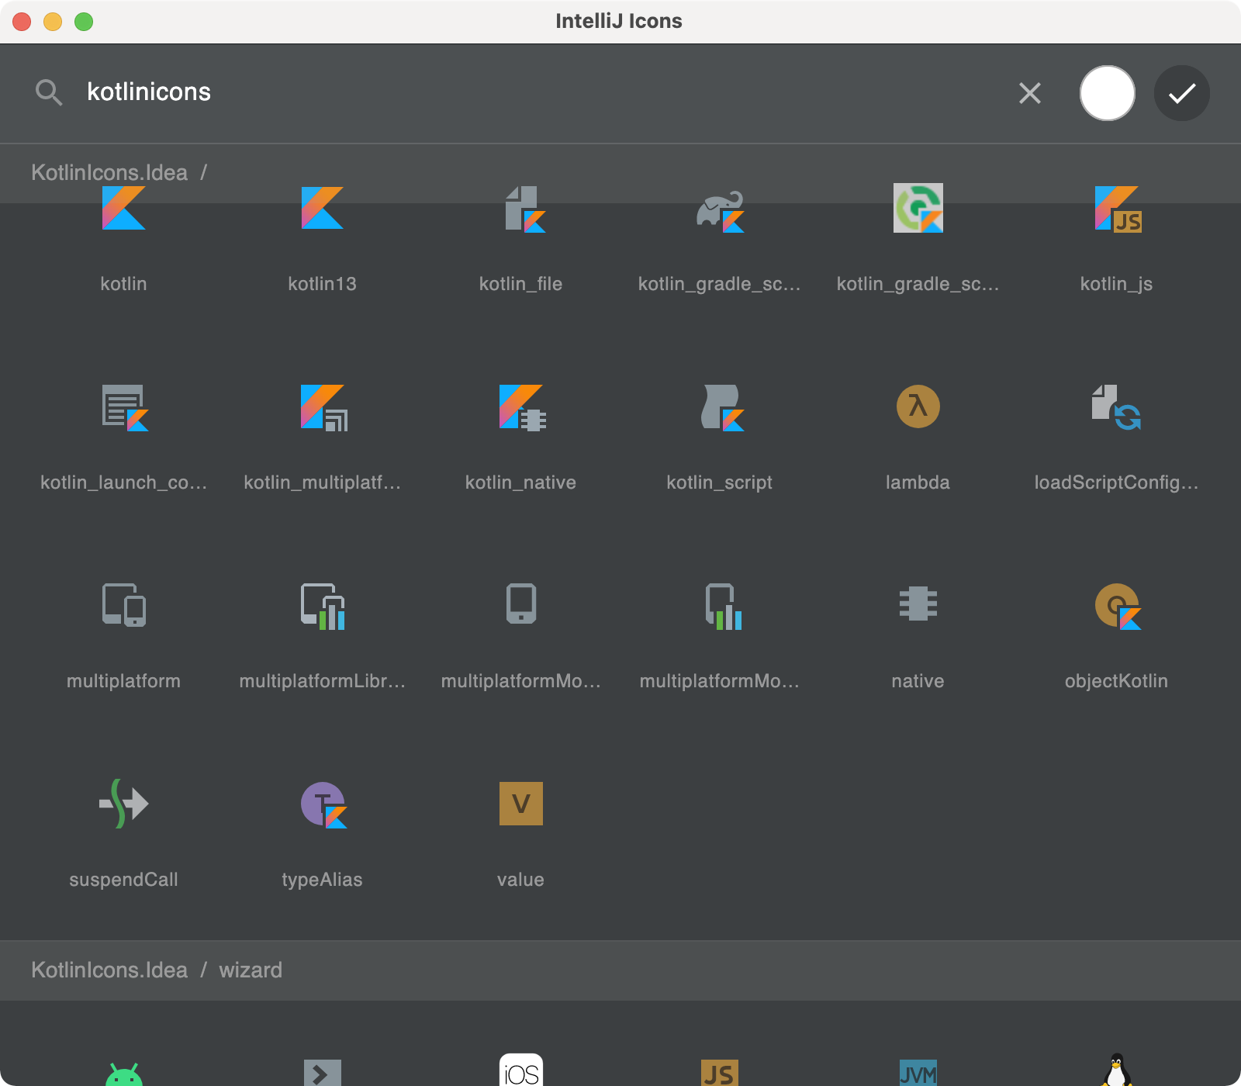1241x1086 pixels.
Task: Select the kotlin_multiplatform project icon
Action: click(x=324, y=407)
